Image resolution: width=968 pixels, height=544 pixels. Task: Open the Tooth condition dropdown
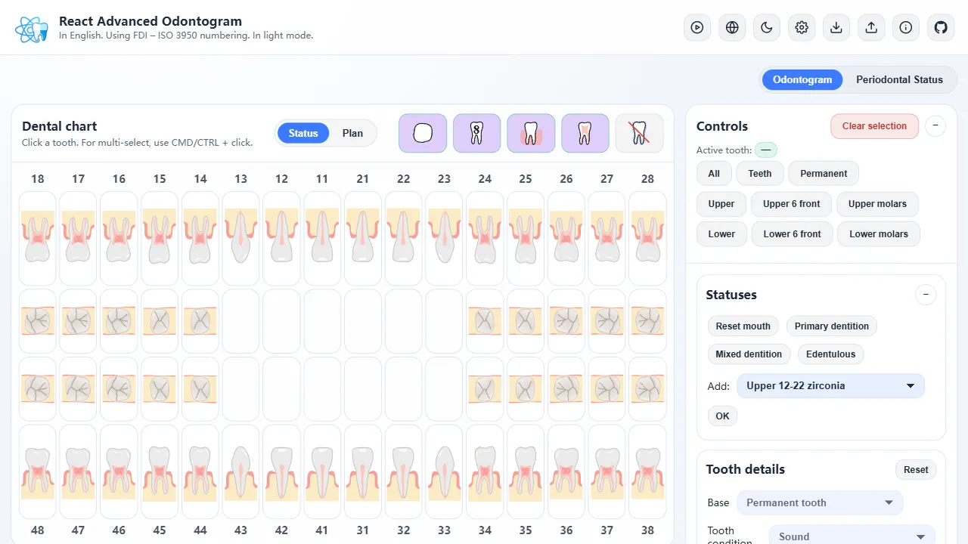click(852, 536)
